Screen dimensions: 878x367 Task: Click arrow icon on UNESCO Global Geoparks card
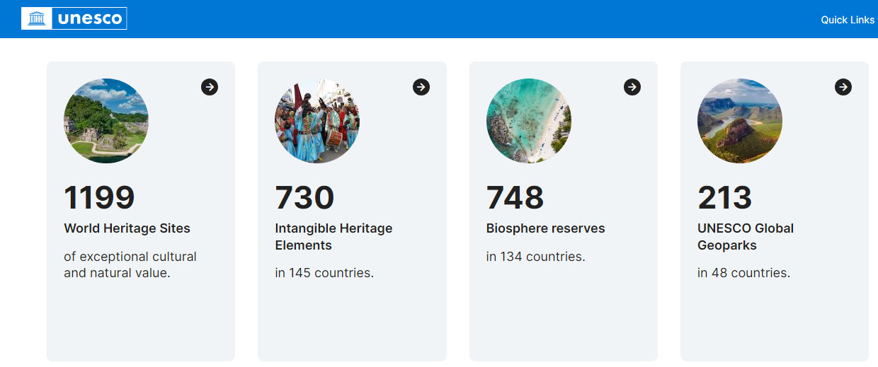point(843,87)
